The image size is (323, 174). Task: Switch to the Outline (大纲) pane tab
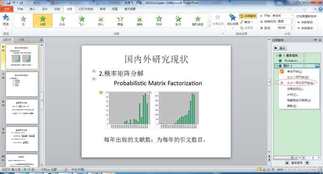21,40
